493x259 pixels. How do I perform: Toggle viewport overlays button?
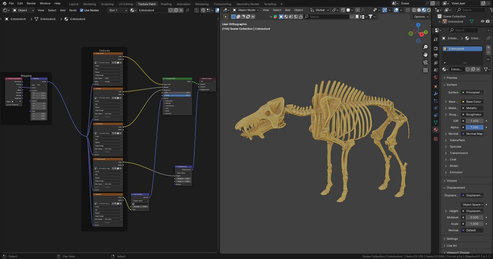[x=396, y=10]
